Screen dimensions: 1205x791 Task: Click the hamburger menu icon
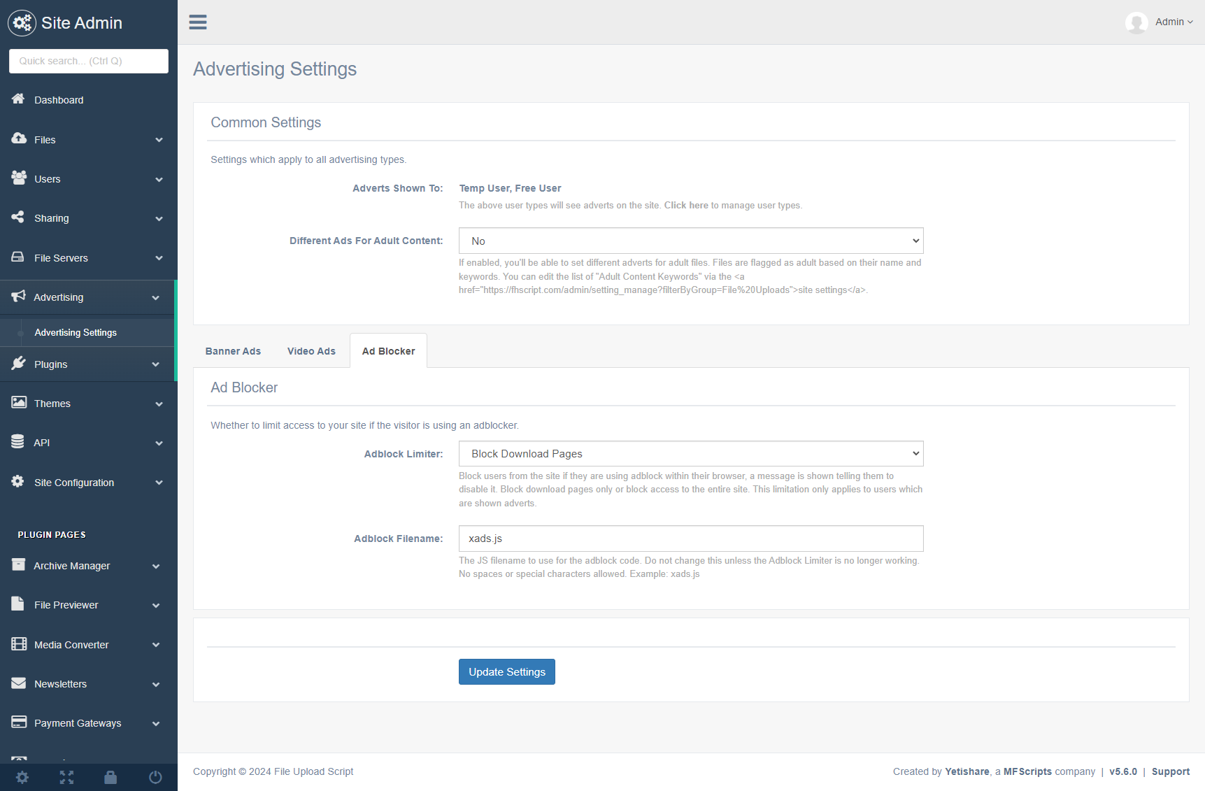coord(198,22)
